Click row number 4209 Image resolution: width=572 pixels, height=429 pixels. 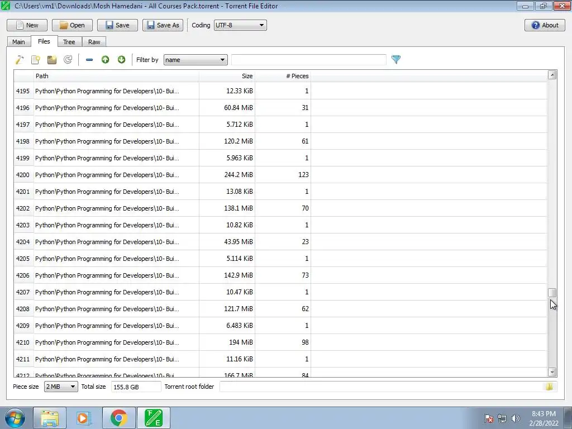click(22, 326)
